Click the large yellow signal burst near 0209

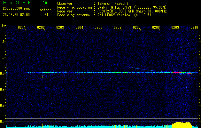click(x=182, y=125)
